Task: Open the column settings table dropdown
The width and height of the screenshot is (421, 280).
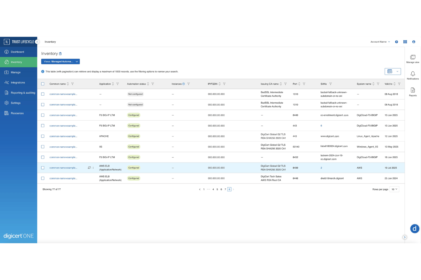Action: coord(393,71)
